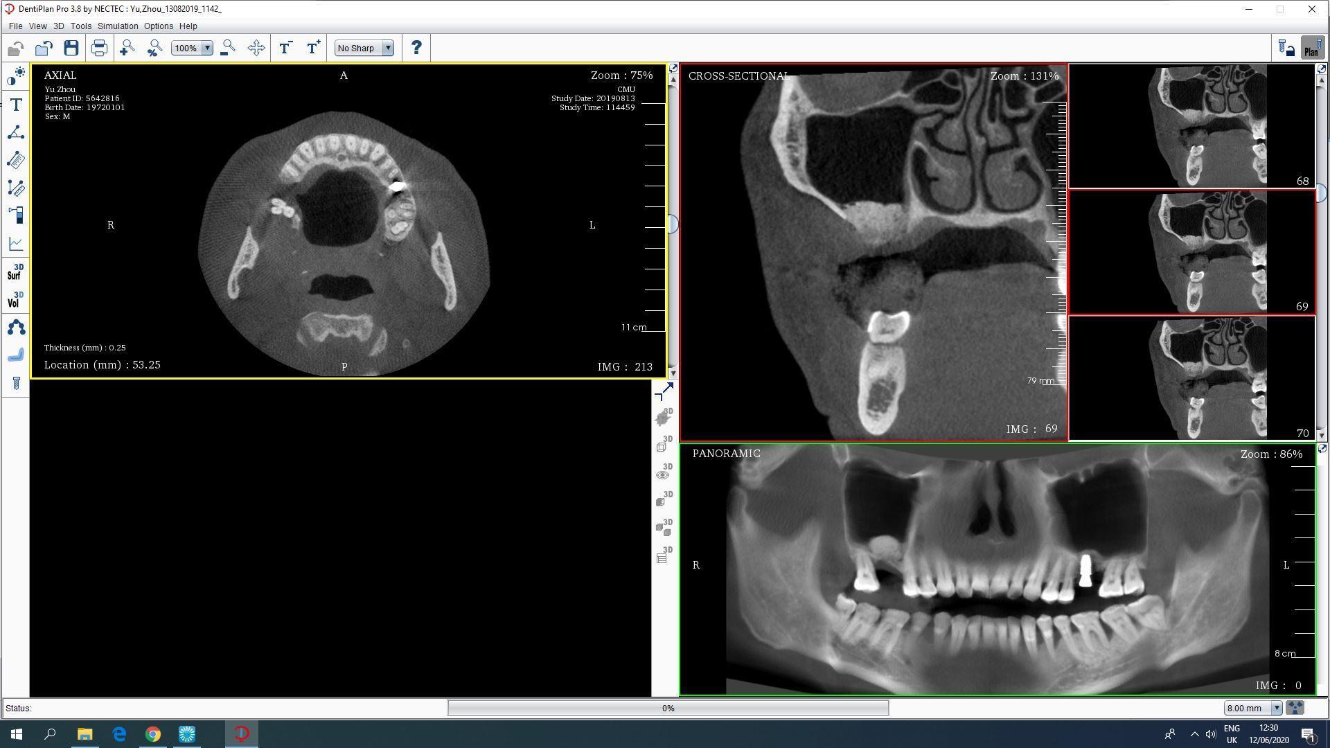Open the File menu
Viewport: 1330px width, 748px height.
[15, 26]
